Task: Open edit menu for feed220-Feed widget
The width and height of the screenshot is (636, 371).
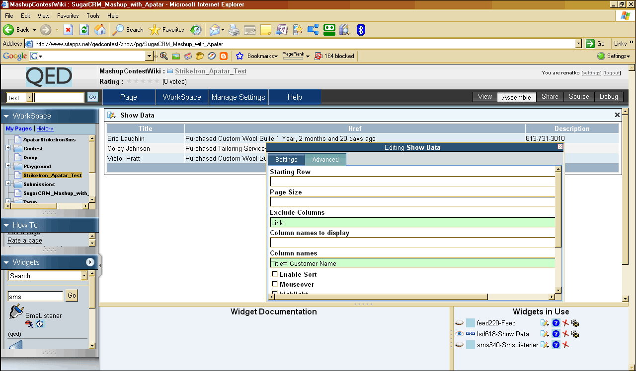Action: tap(545, 323)
